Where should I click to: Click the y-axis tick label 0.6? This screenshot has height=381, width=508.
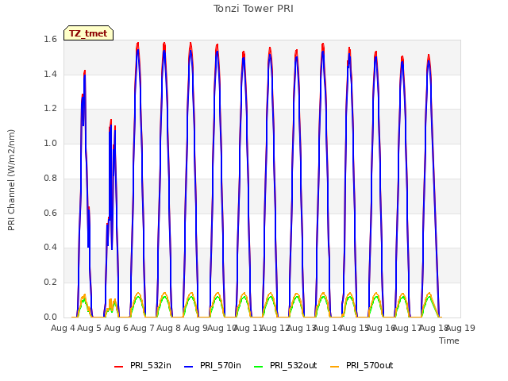pos(50,213)
